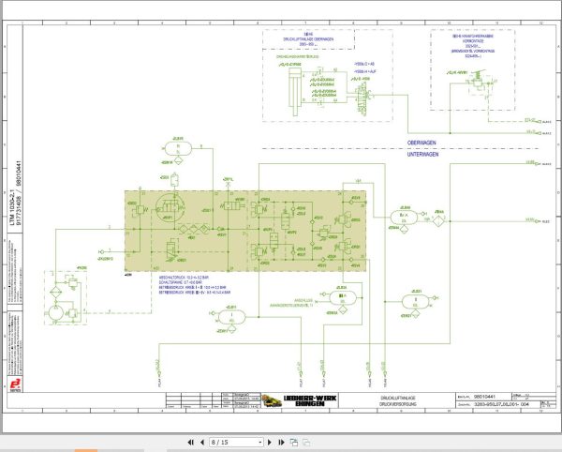Go to the next page
This screenshot has height=452, width=562.
point(270,443)
